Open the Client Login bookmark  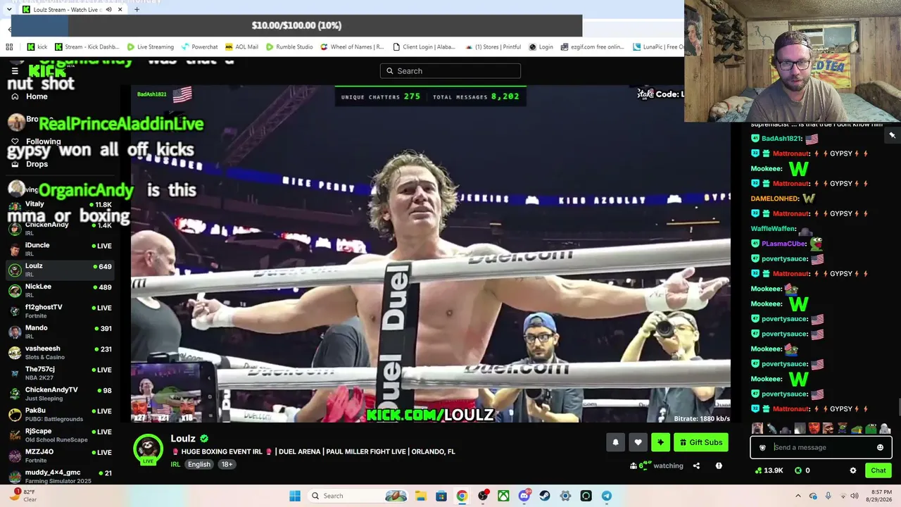424,47
